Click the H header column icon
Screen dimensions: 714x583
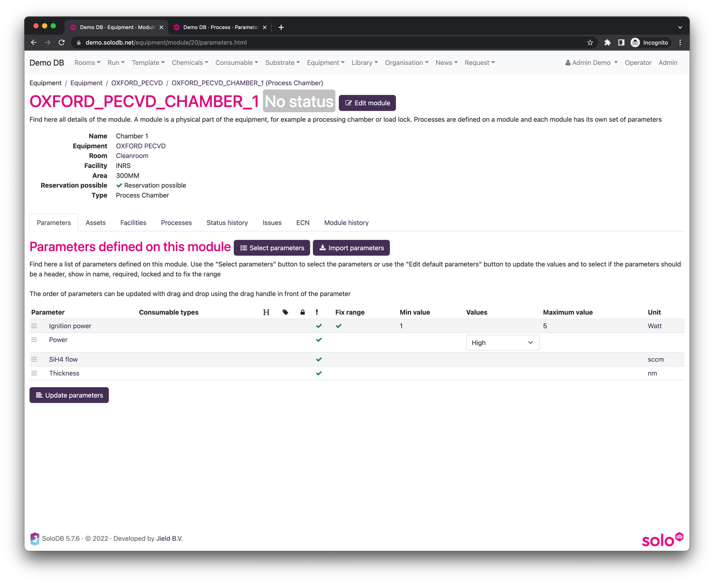coord(266,312)
